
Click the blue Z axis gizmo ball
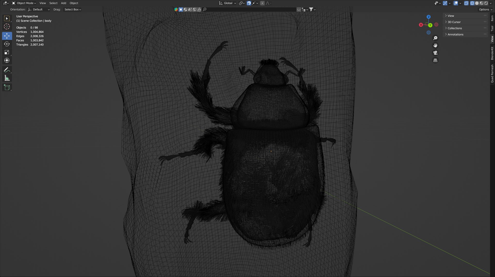coord(428,17)
